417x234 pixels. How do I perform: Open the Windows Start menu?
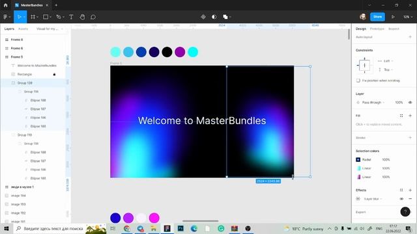pos(7,228)
